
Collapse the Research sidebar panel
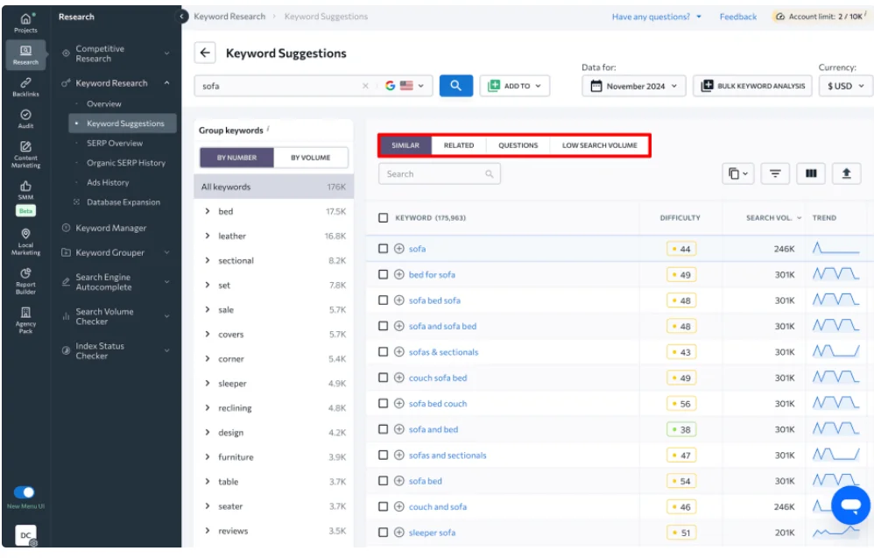click(x=181, y=17)
